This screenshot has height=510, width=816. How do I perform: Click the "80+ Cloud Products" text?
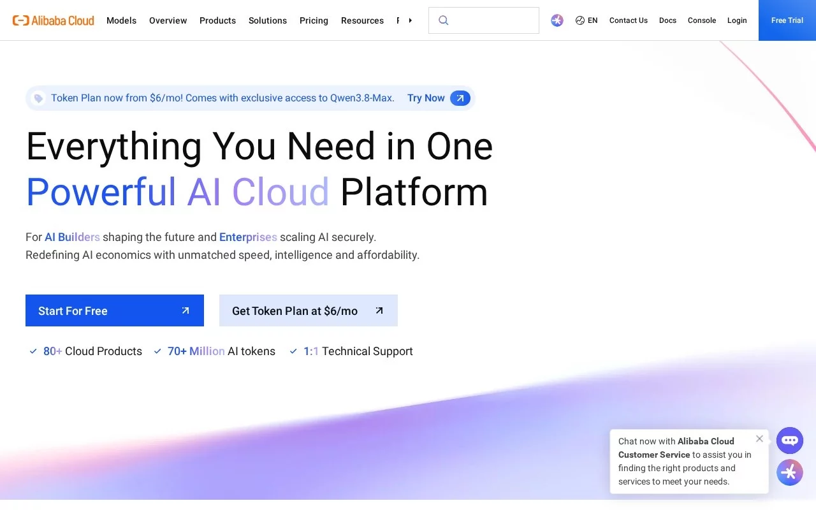pos(92,351)
